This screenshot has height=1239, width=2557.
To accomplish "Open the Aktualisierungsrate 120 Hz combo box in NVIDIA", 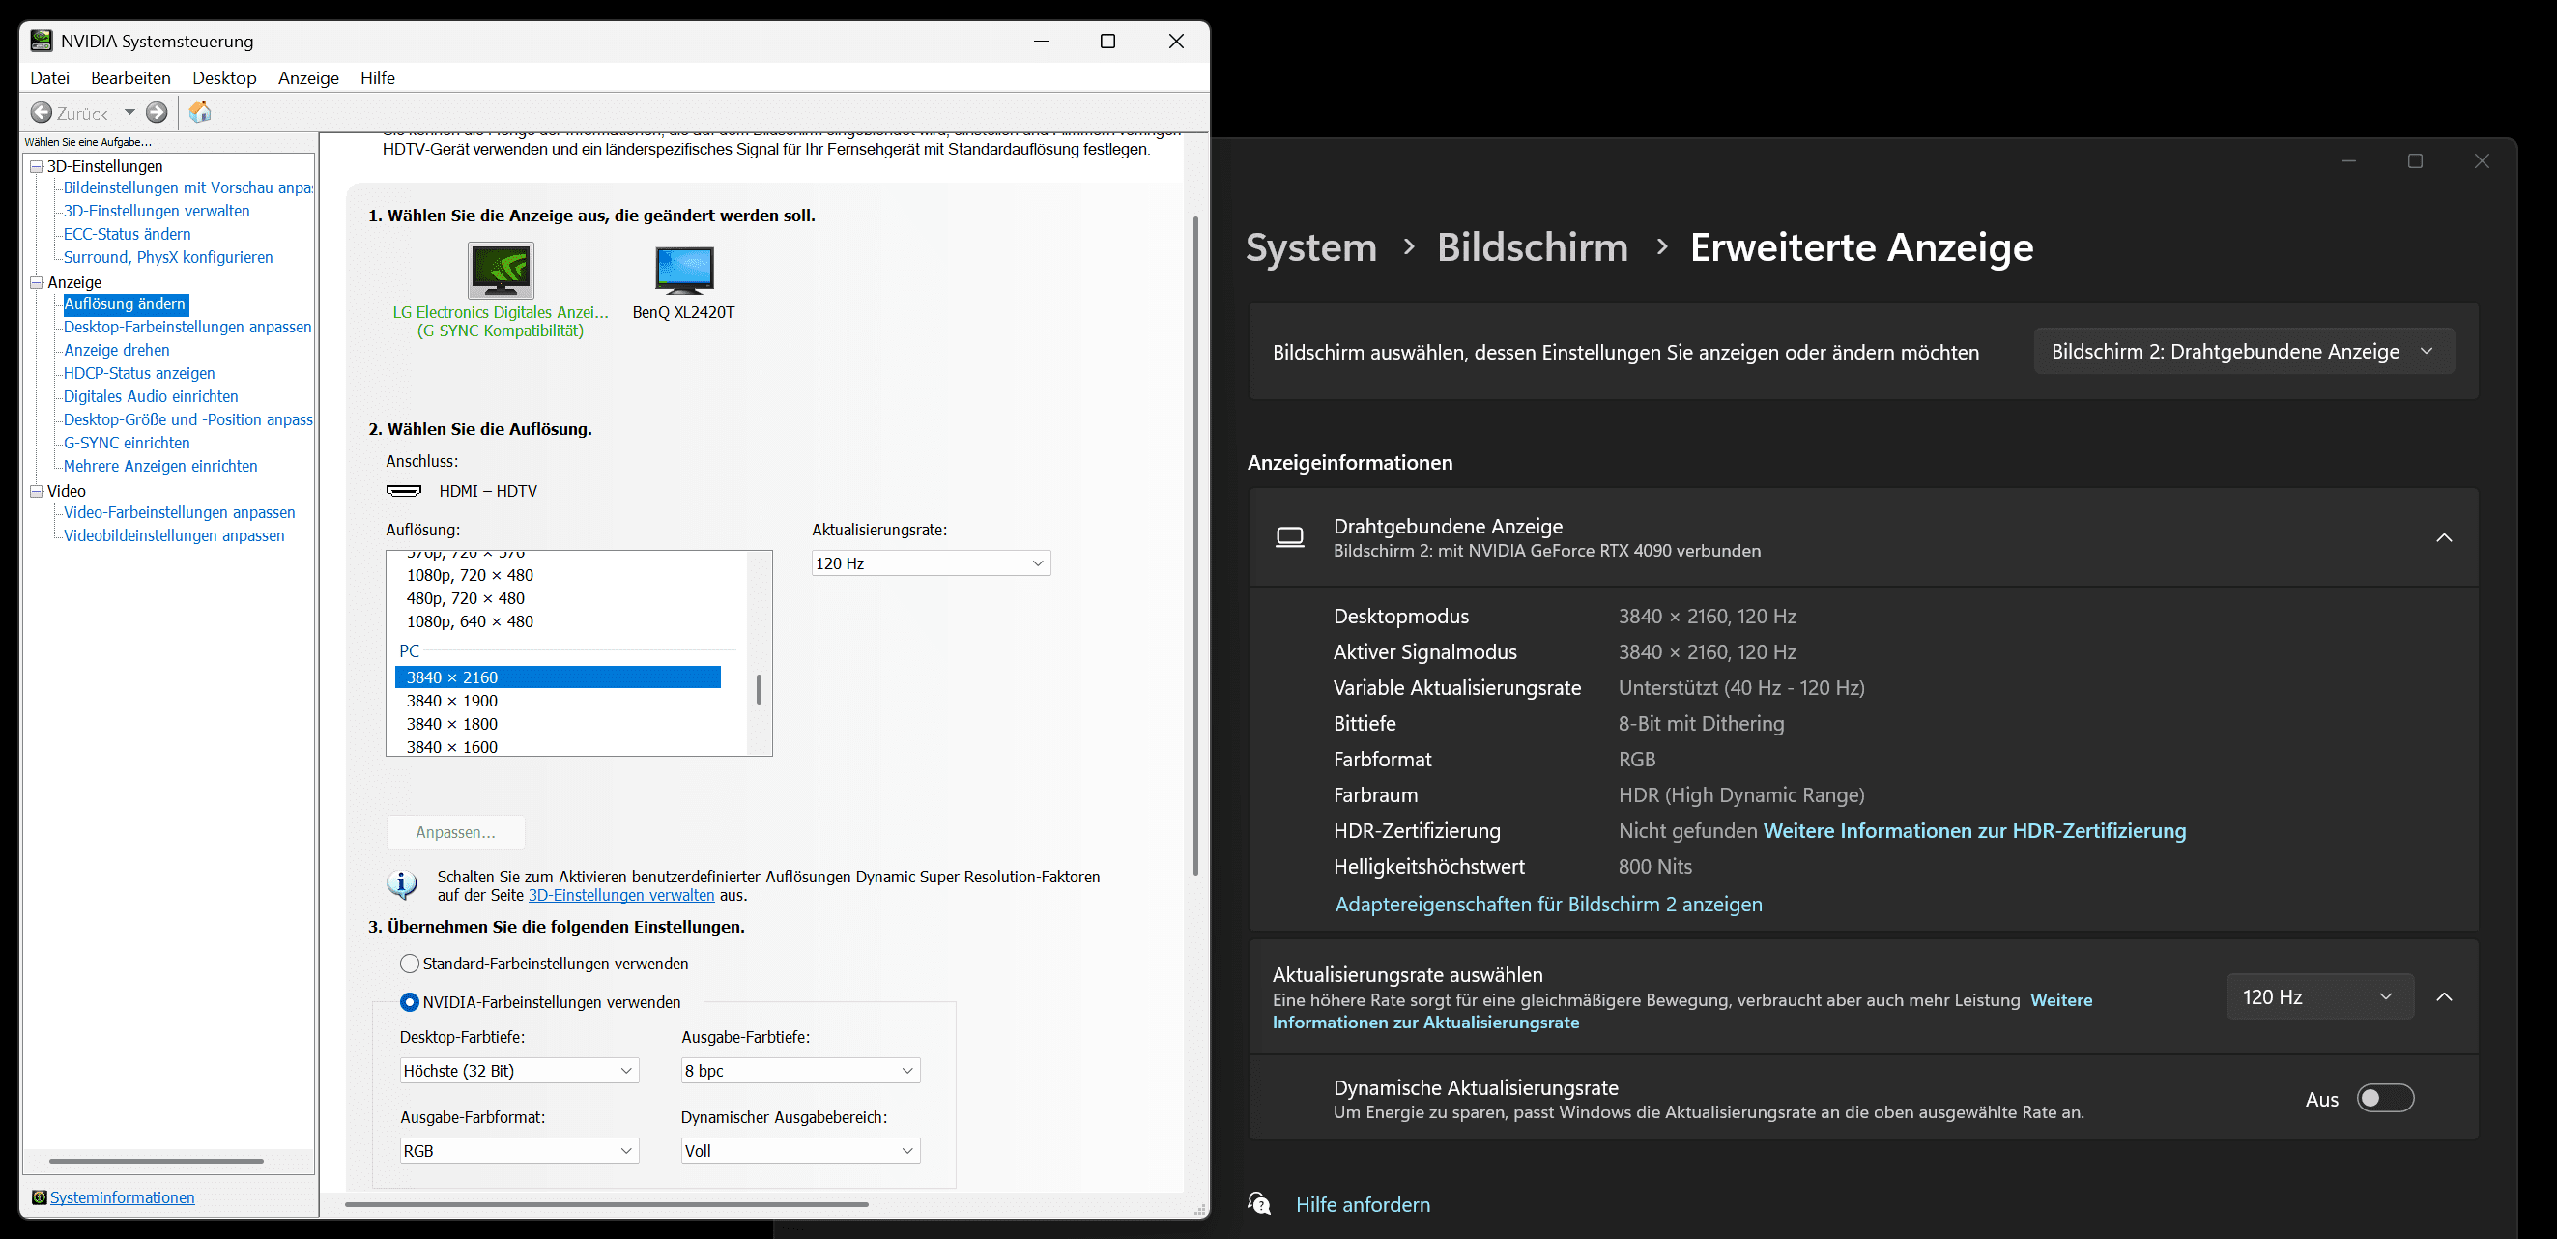I will pyautogui.click(x=931, y=562).
